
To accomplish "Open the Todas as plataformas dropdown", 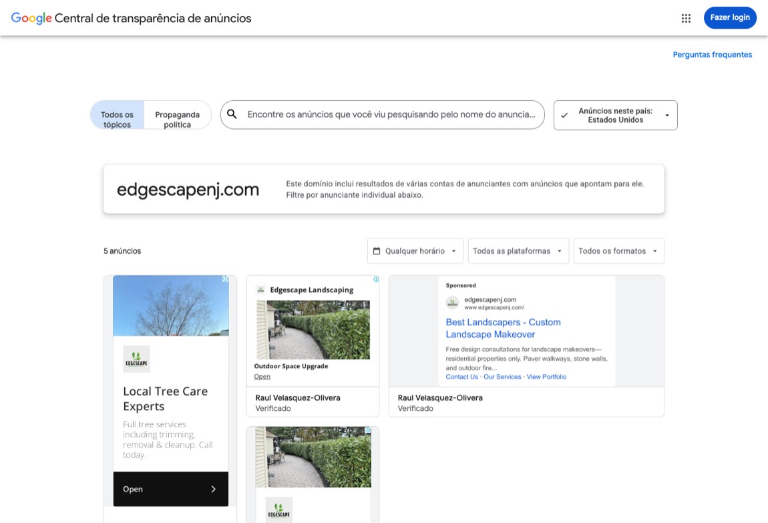I will [518, 250].
